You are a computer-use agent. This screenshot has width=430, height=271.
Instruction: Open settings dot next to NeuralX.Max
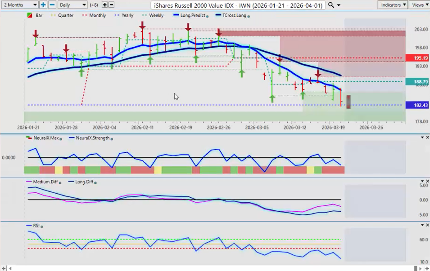click(x=61, y=139)
